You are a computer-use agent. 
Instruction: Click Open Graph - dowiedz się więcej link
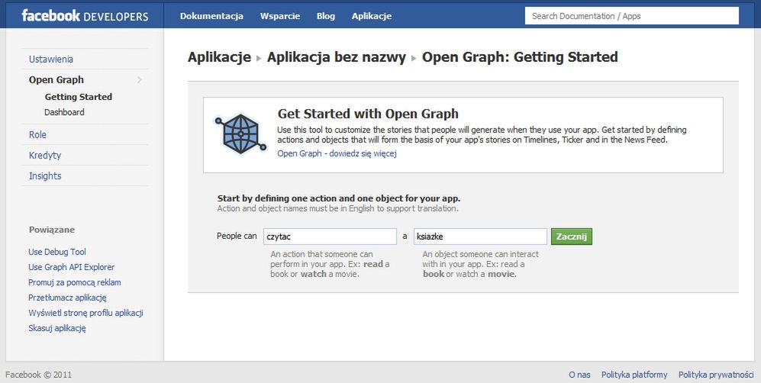tap(337, 153)
